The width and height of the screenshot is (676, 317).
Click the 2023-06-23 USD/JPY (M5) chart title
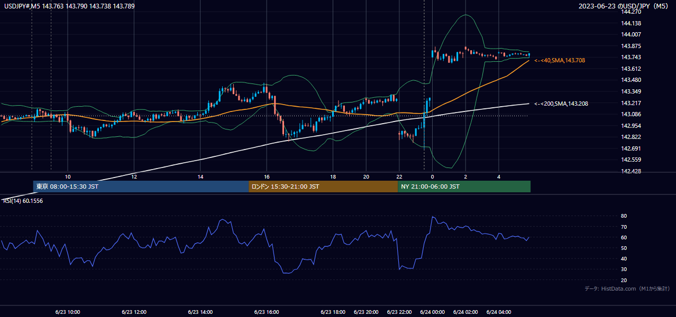624,6
